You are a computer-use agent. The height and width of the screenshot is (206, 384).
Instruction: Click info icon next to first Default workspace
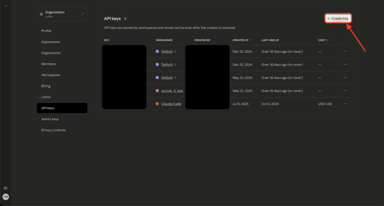pos(175,51)
